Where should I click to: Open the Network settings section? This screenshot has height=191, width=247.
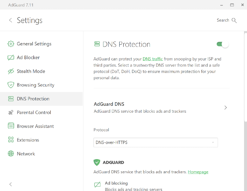tap(41, 154)
